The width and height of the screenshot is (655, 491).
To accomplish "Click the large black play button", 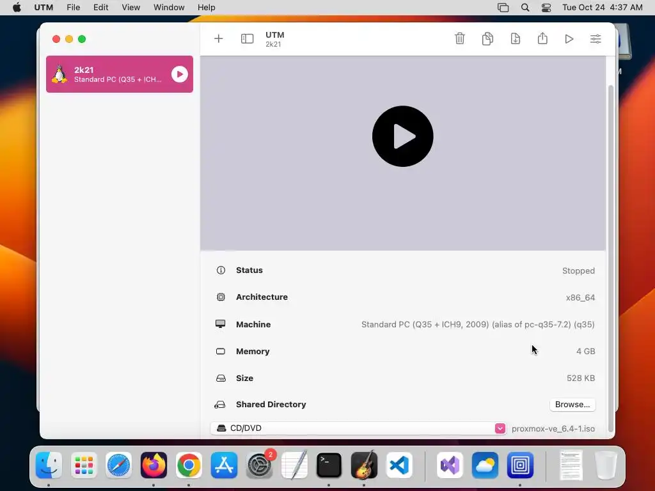I will click(403, 136).
